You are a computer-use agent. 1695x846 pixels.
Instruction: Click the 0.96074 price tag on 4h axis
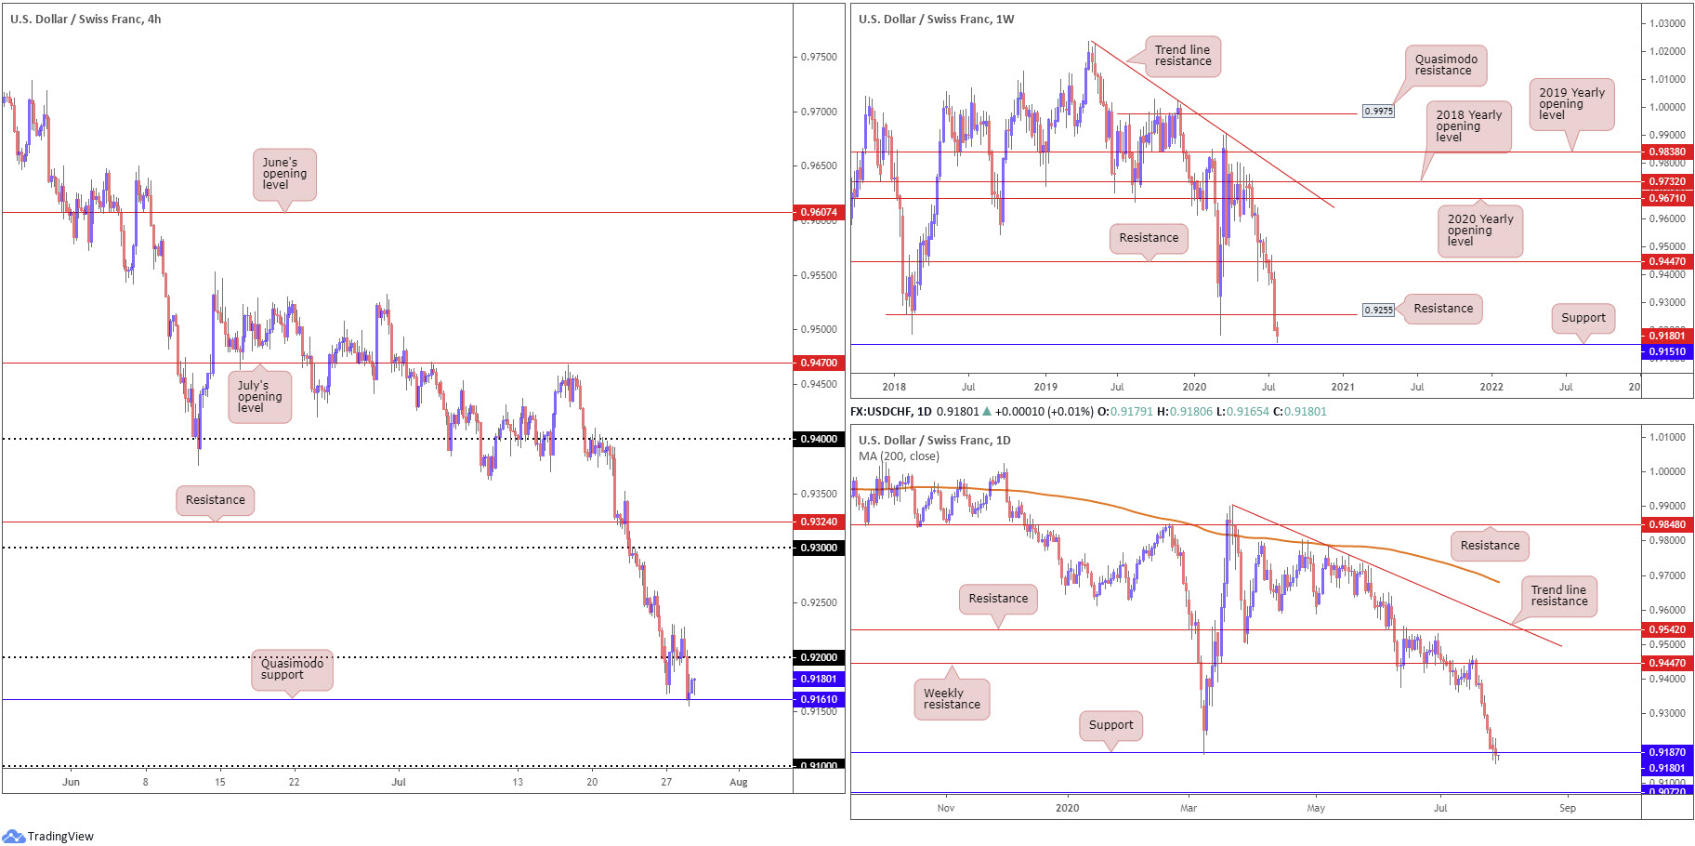pyautogui.click(x=819, y=212)
